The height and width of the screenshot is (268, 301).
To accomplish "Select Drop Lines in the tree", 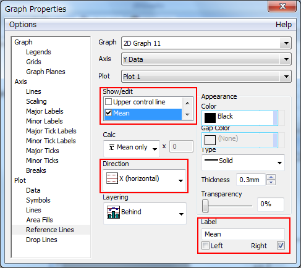I will pyautogui.click(x=41, y=240).
